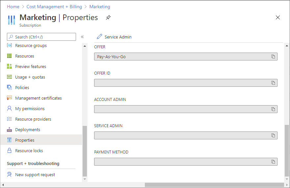Open Management certificates section
The height and width of the screenshot is (188, 290).
38,98
